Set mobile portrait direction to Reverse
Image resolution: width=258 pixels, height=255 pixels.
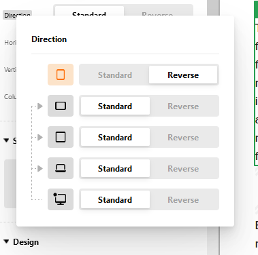pyautogui.click(x=183, y=75)
